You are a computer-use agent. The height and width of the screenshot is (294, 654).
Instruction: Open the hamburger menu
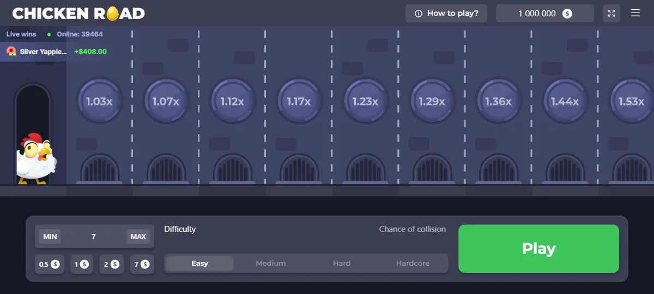[x=635, y=13]
